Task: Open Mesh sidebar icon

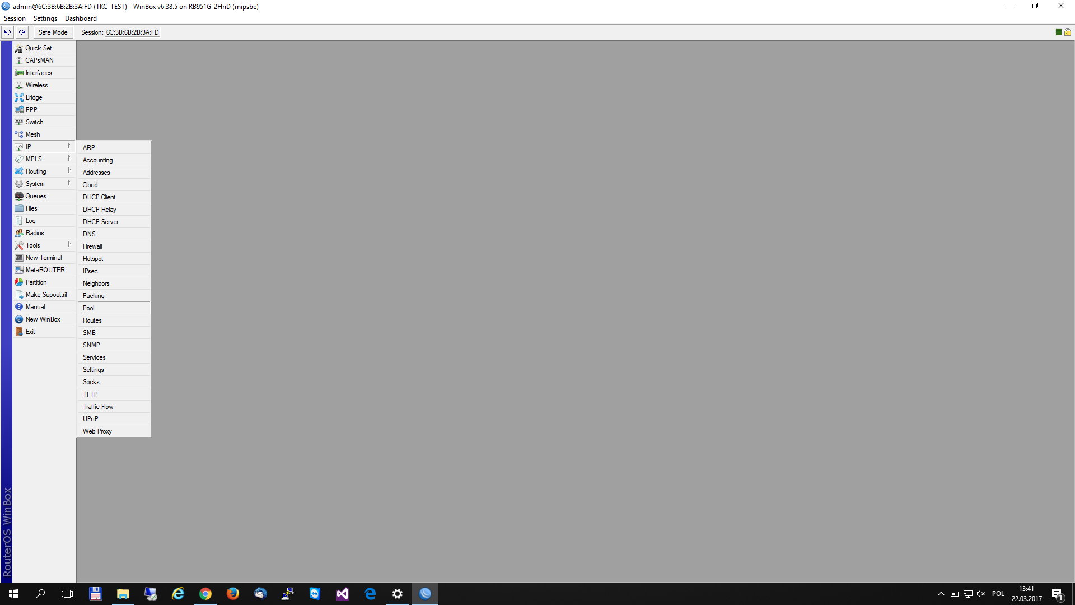Action: pyautogui.click(x=19, y=134)
